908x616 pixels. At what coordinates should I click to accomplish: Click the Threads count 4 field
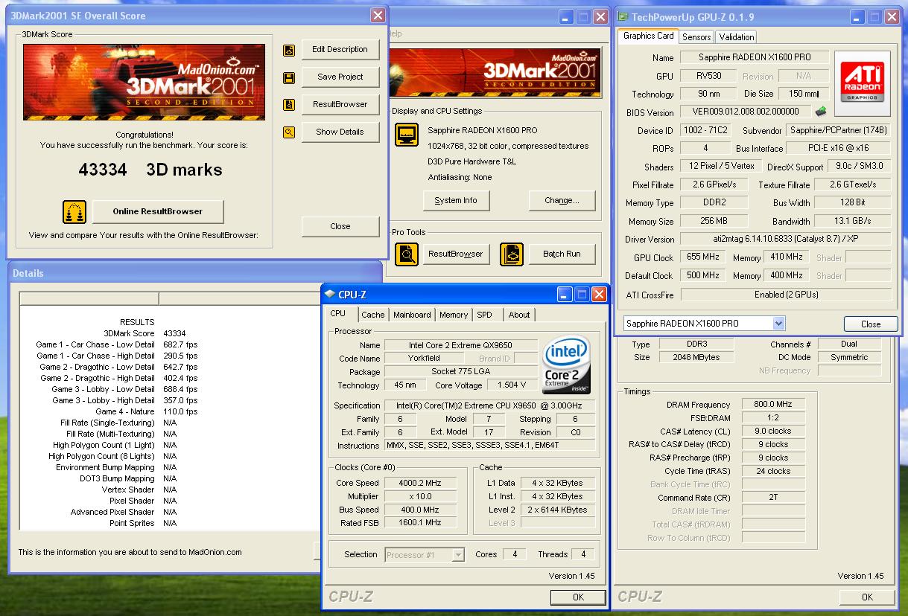pos(583,555)
